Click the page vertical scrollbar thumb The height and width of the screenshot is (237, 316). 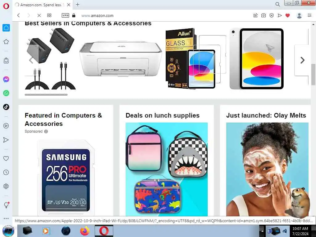[313, 74]
